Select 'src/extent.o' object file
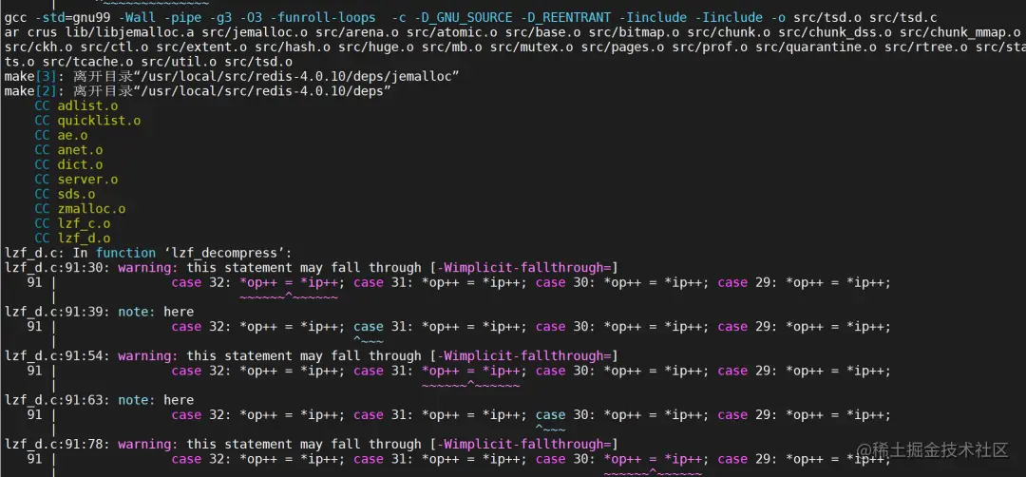The width and height of the screenshot is (1026, 477). coord(200,47)
